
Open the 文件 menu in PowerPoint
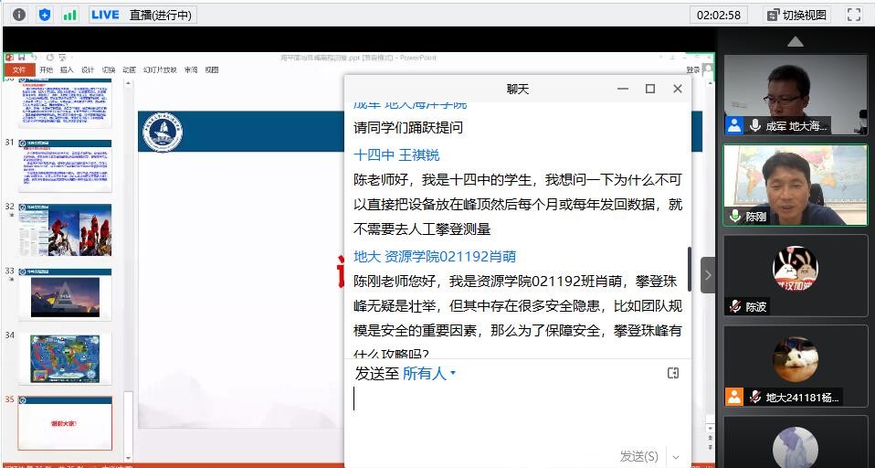[18, 69]
